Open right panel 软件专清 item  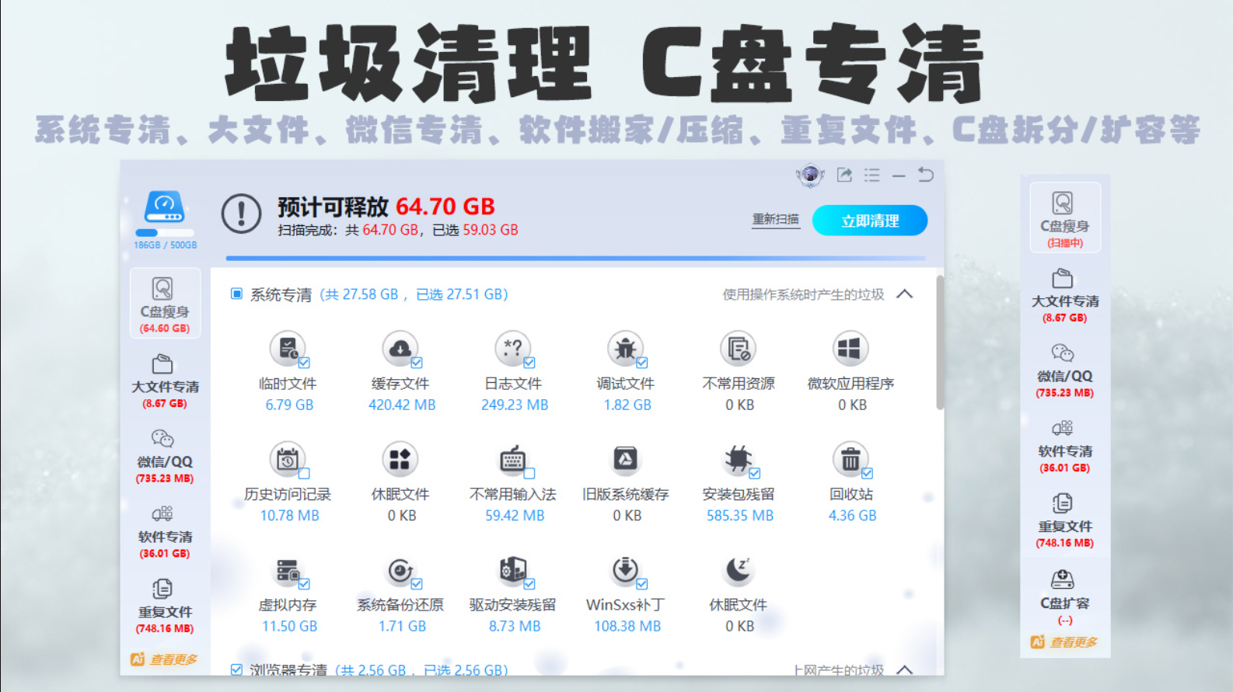(1065, 447)
